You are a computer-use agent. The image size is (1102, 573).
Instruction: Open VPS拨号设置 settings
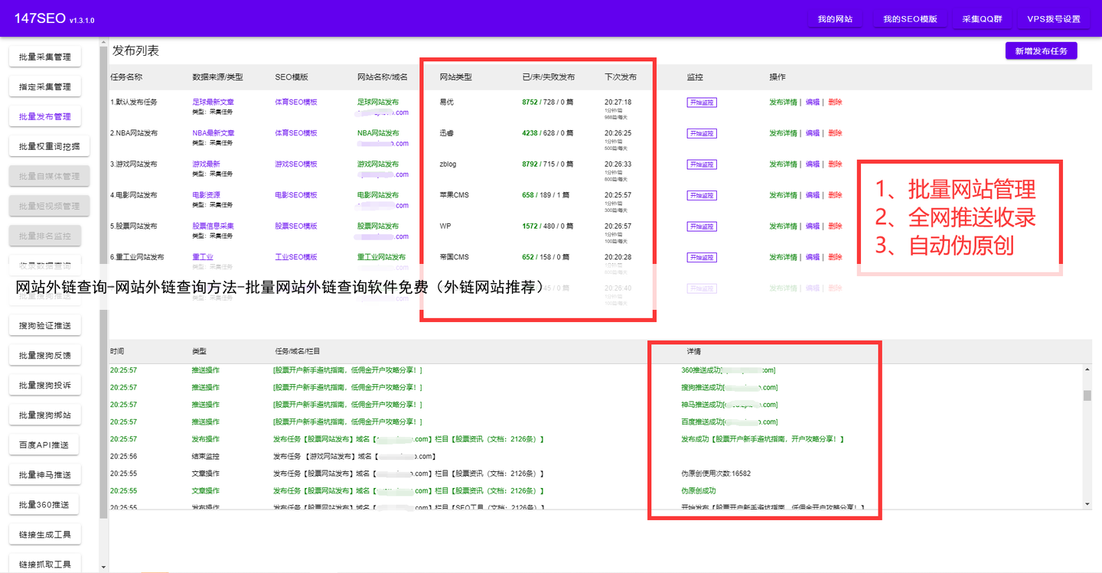[x=1053, y=19]
